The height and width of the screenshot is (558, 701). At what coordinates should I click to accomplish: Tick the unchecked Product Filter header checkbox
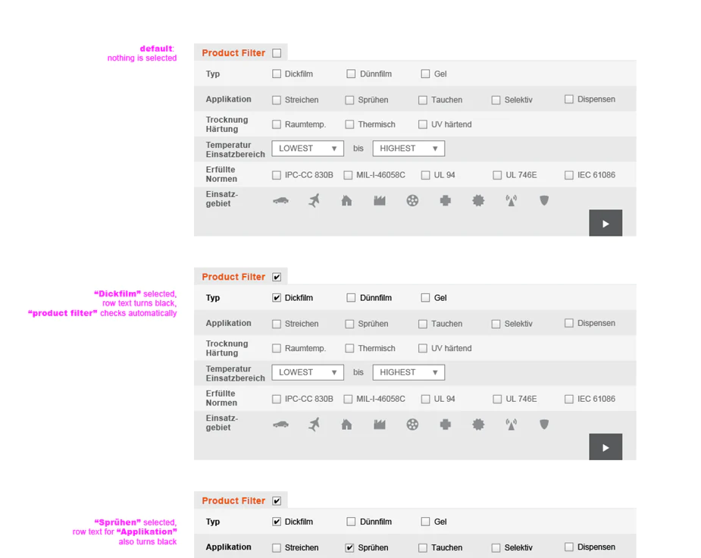(x=277, y=53)
